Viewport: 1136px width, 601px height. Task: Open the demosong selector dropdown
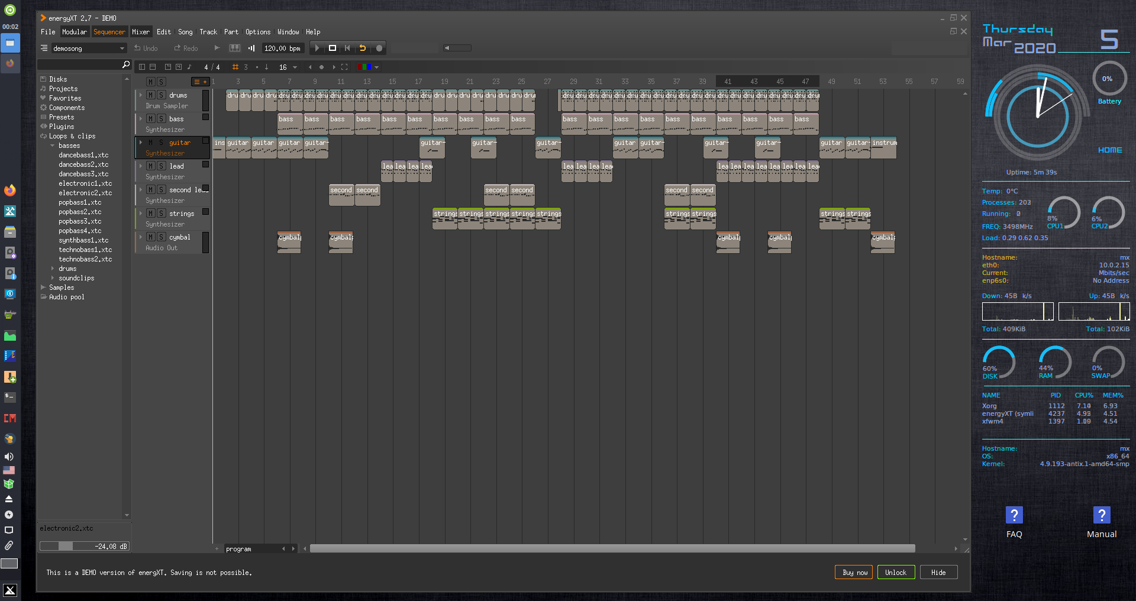(x=88, y=49)
